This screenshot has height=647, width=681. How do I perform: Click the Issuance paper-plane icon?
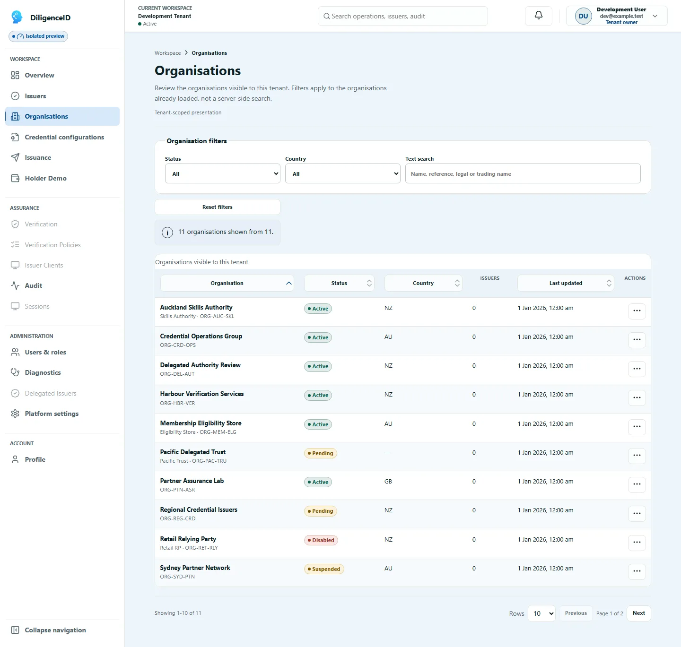[15, 157]
